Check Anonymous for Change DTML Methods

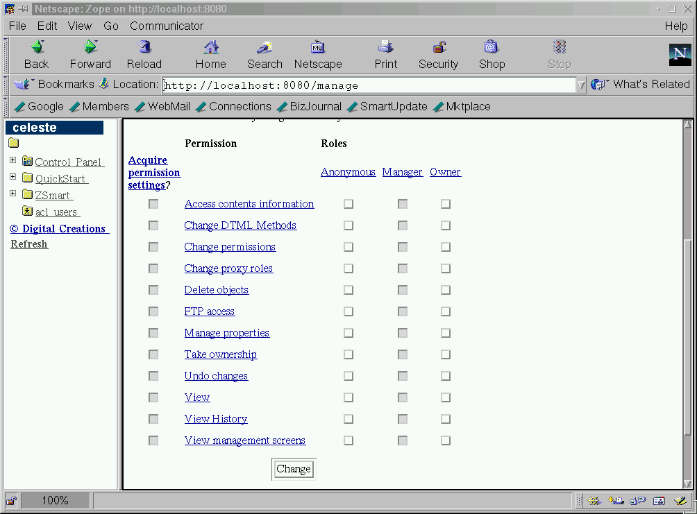coord(348,225)
